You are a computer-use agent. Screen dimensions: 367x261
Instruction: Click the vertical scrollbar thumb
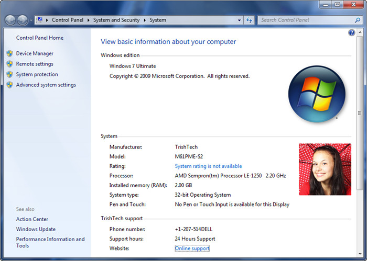360,113
